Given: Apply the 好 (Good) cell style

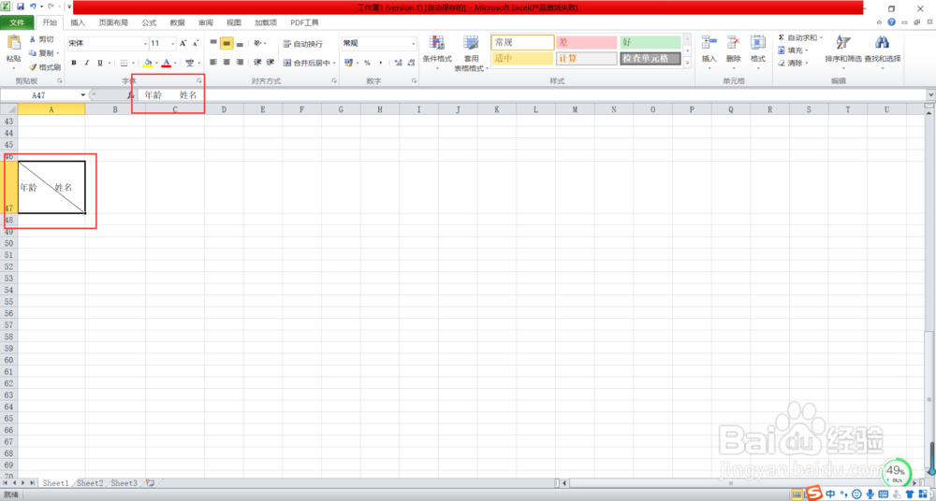Looking at the screenshot, I should click(651, 42).
